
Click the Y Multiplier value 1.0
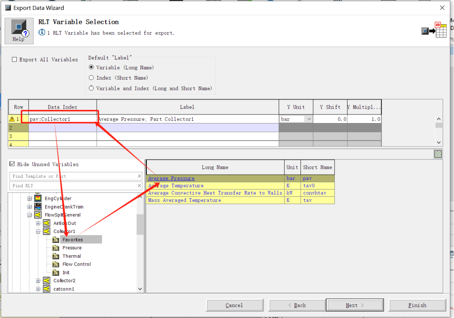pyautogui.click(x=365, y=119)
